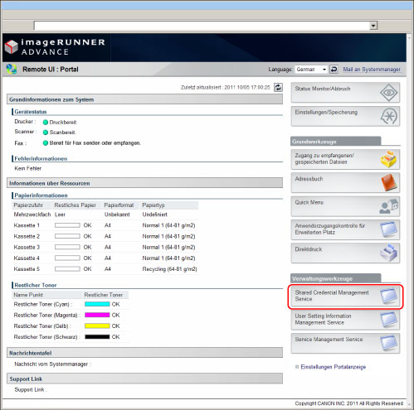The image size is (414, 410).
Task: Click the Mail an Systemmanager link
Action: [x=372, y=70]
